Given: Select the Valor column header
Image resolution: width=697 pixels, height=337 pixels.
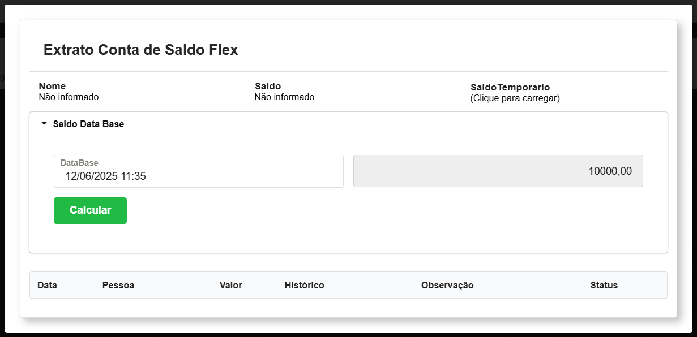Looking at the screenshot, I should point(230,286).
